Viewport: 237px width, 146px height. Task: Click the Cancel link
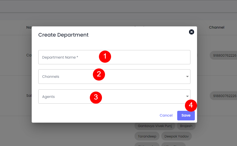click(x=166, y=115)
